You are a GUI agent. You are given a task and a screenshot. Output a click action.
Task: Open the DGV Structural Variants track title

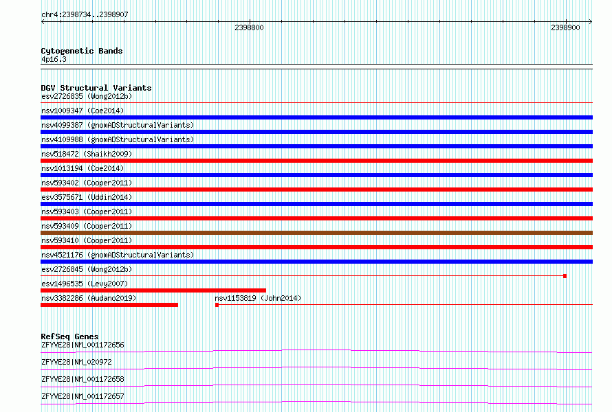coord(96,88)
